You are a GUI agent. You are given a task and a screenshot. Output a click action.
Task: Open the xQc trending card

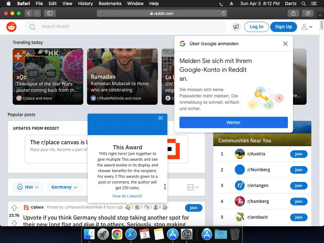(x=48, y=77)
